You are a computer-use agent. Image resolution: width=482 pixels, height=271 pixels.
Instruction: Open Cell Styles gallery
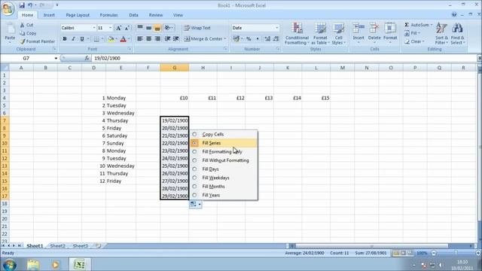pos(338,34)
